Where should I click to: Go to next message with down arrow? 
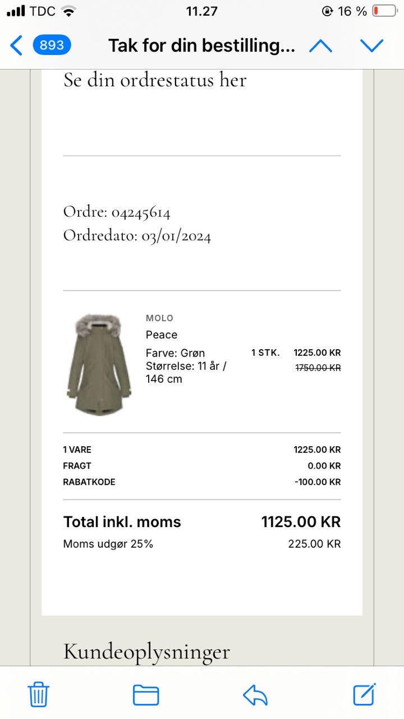(371, 45)
